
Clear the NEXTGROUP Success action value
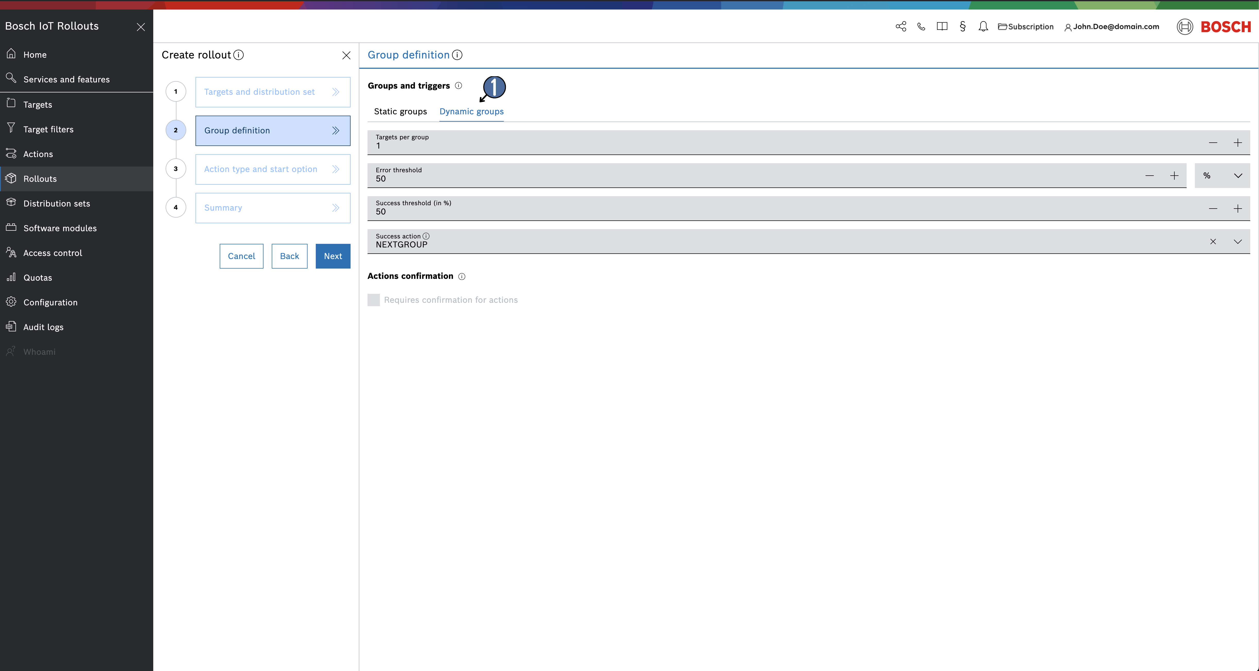(1213, 242)
